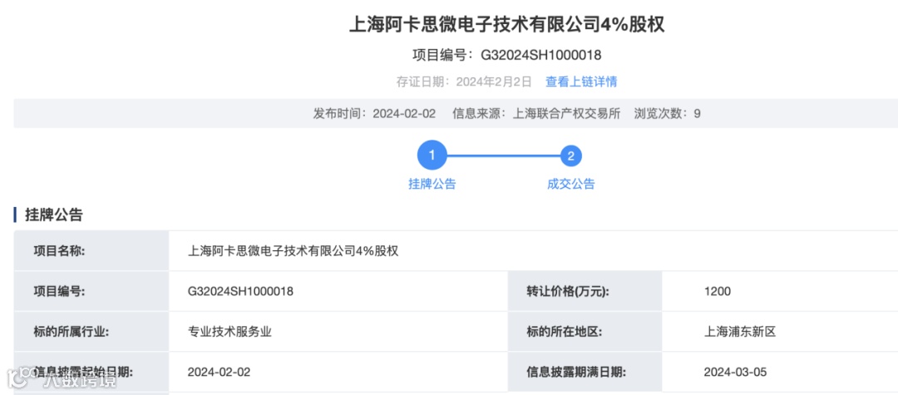Select the disclosure start date 2024-02-02
The height and width of the screenshot is (395, 898).
(220, 372)
